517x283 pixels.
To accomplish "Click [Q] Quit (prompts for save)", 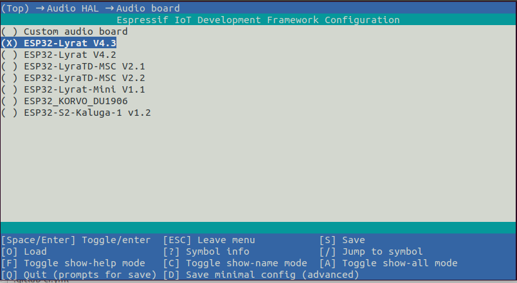I will [78, 275].
